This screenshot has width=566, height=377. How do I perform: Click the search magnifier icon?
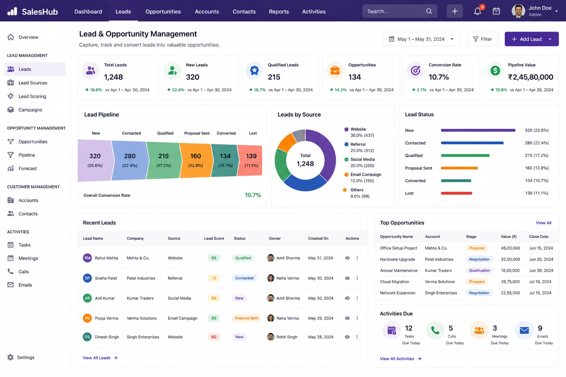[x=429, y=11]
